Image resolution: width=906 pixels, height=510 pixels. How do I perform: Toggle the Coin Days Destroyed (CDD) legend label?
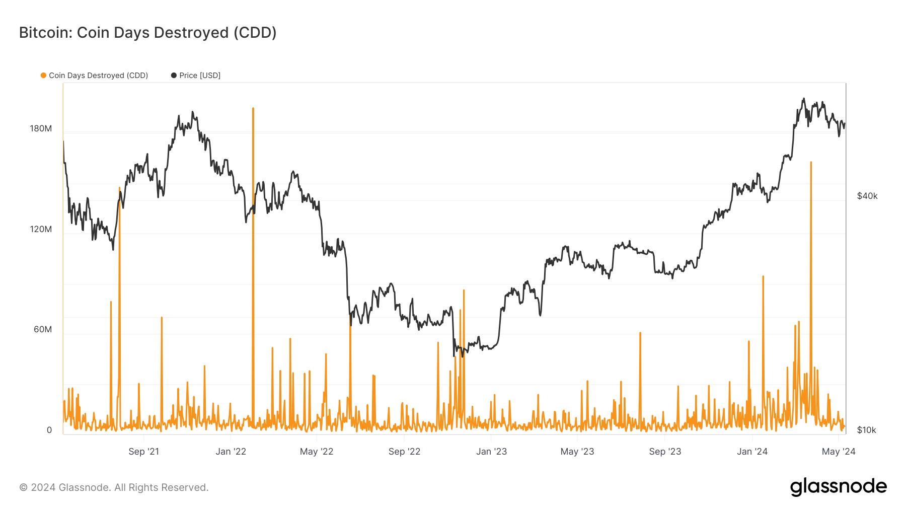(x=98, y=76)
